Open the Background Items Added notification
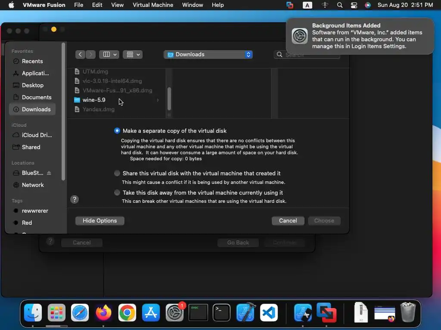This screenshot has width=441, height=330. [360, 36]
